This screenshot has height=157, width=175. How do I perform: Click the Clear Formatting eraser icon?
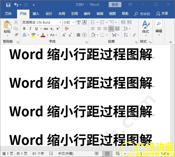67,29
